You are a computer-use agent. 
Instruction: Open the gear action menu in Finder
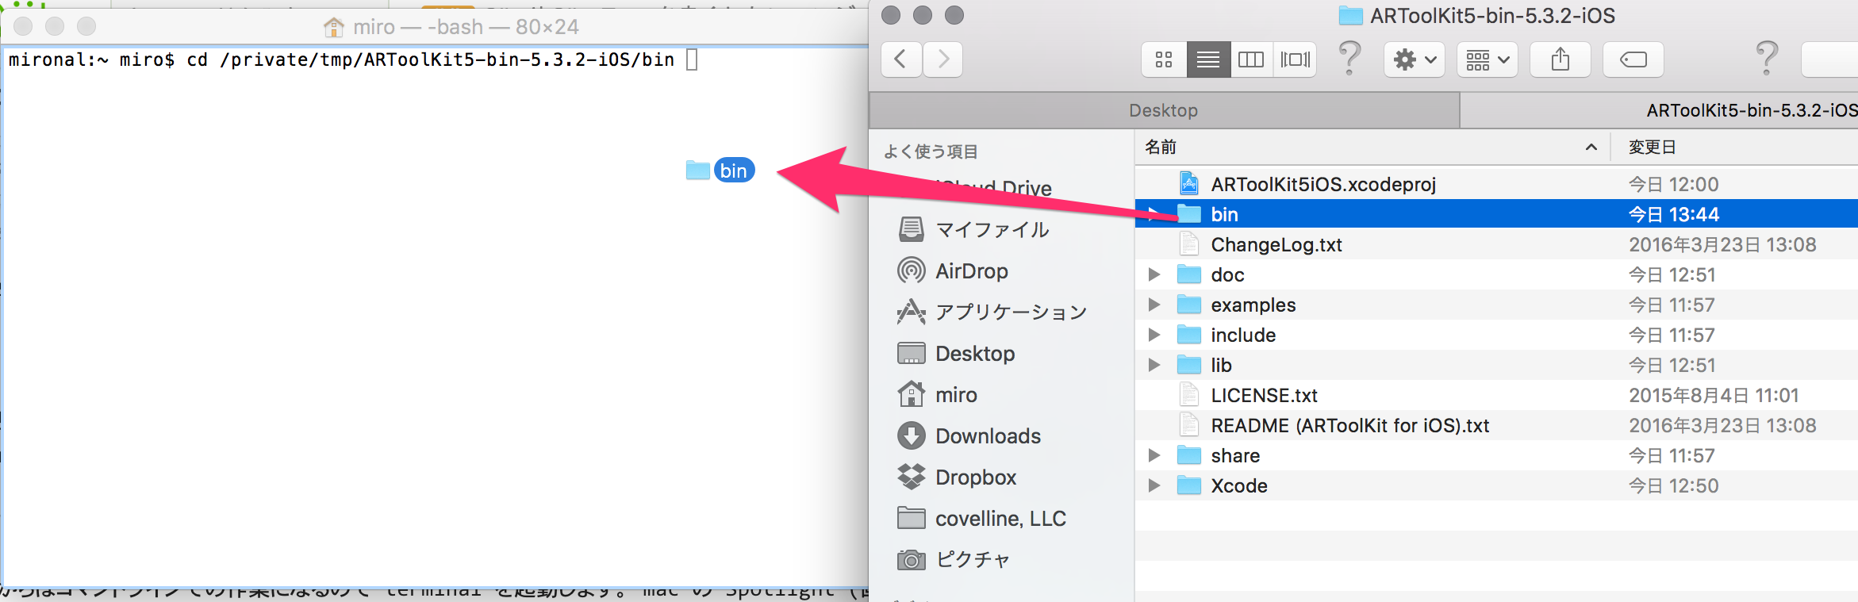coord(1415,59)
